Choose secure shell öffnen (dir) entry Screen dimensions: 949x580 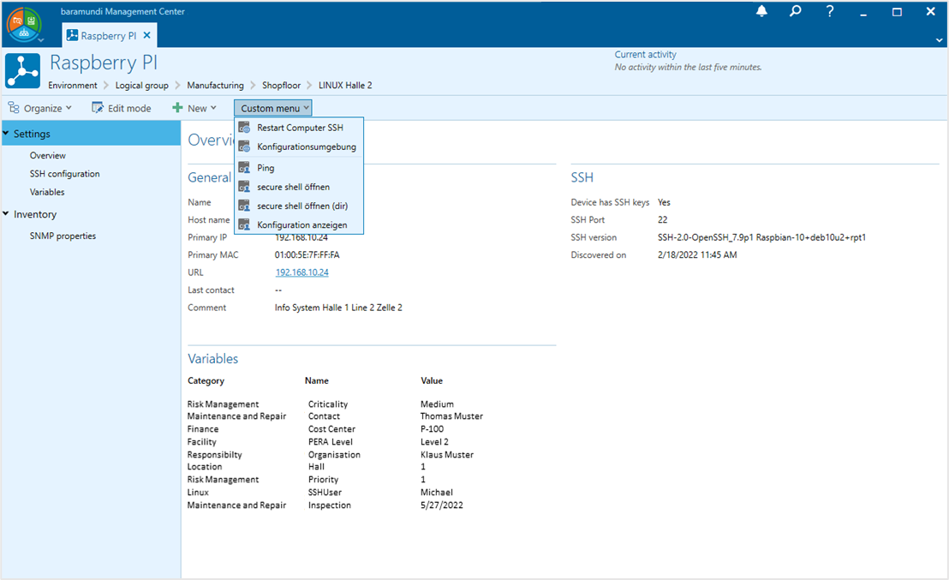click(299, 206)
